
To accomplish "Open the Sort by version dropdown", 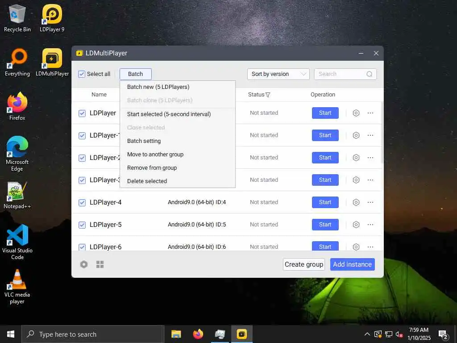I will tap(278, 74).
